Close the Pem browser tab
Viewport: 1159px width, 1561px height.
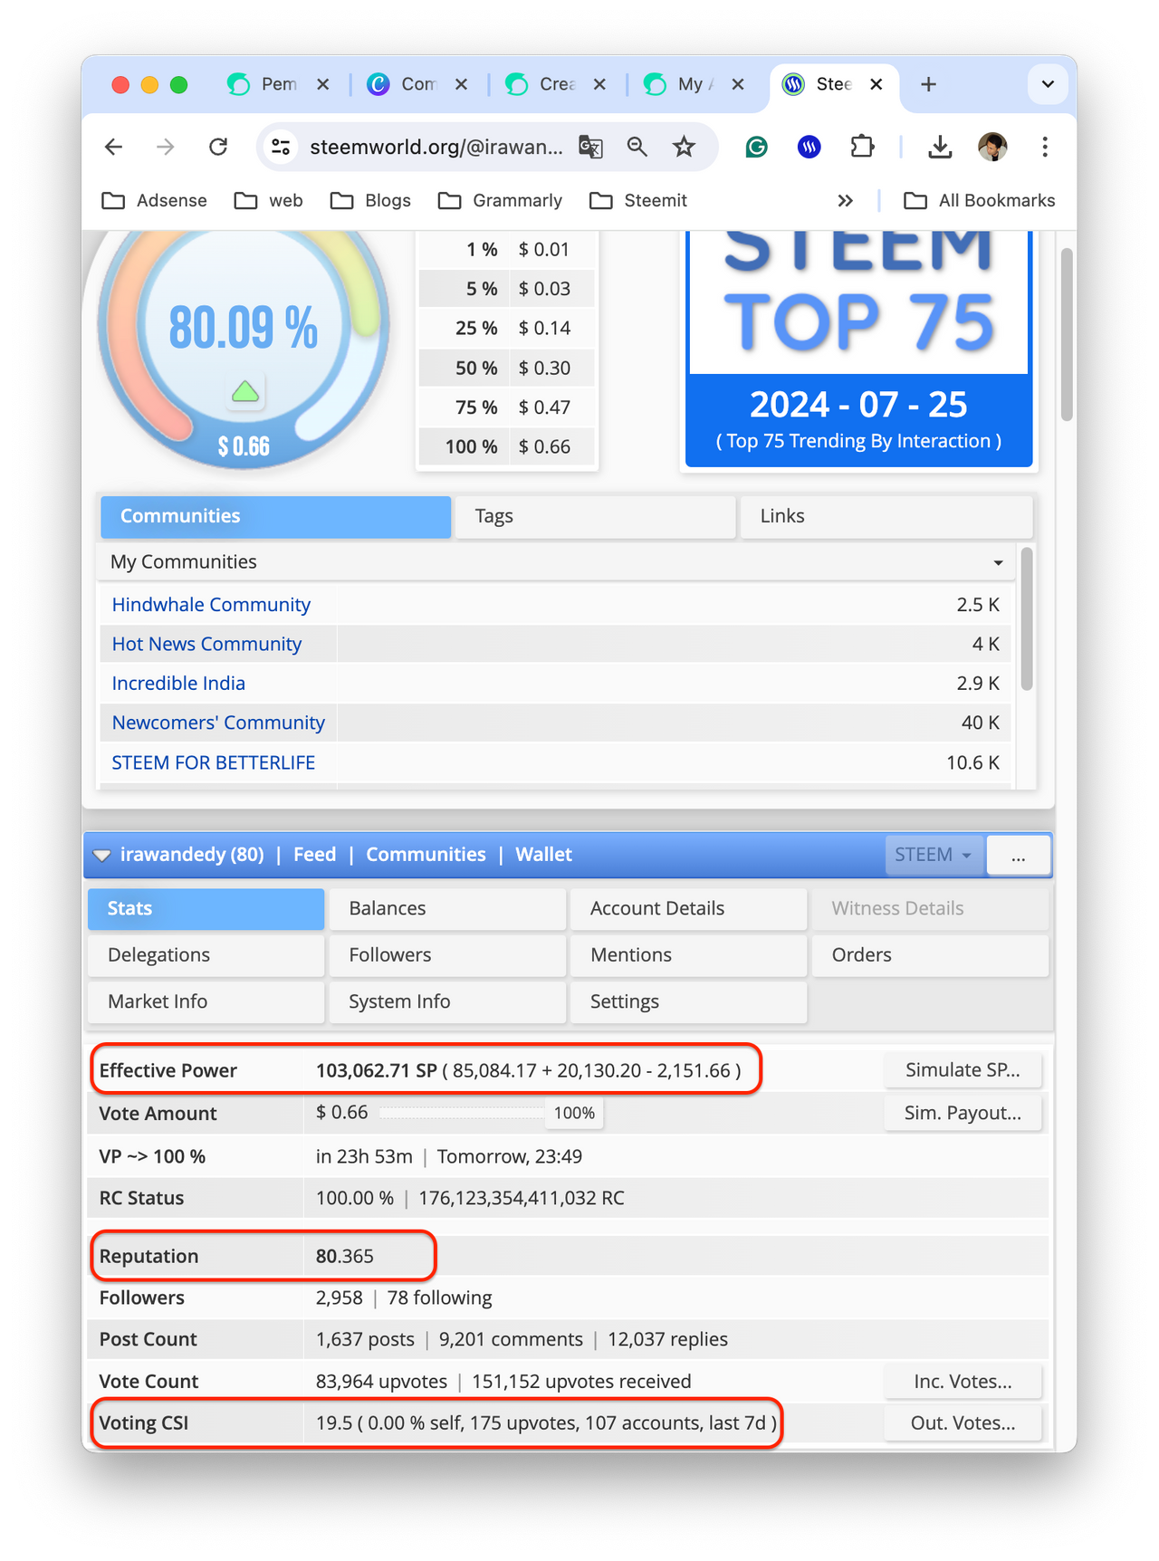[x=323, y=84]
